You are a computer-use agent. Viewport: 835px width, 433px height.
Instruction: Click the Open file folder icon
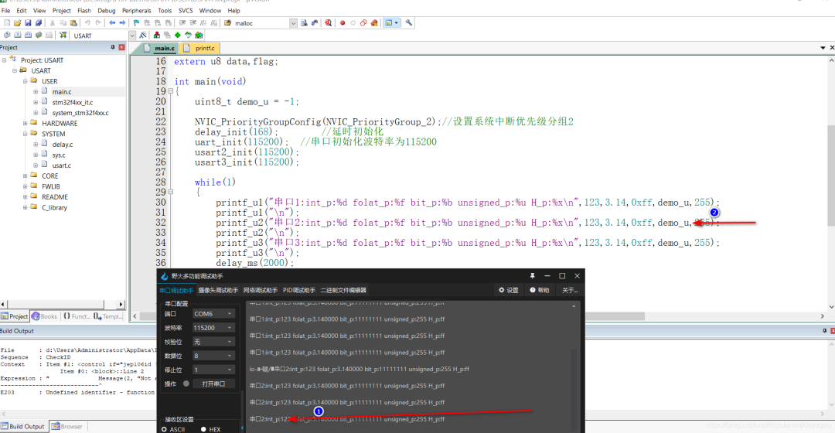pyautogui.click(x=18, y=23)
